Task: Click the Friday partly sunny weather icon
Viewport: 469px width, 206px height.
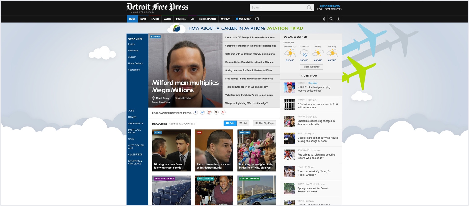Action: (x=318, y=53)
